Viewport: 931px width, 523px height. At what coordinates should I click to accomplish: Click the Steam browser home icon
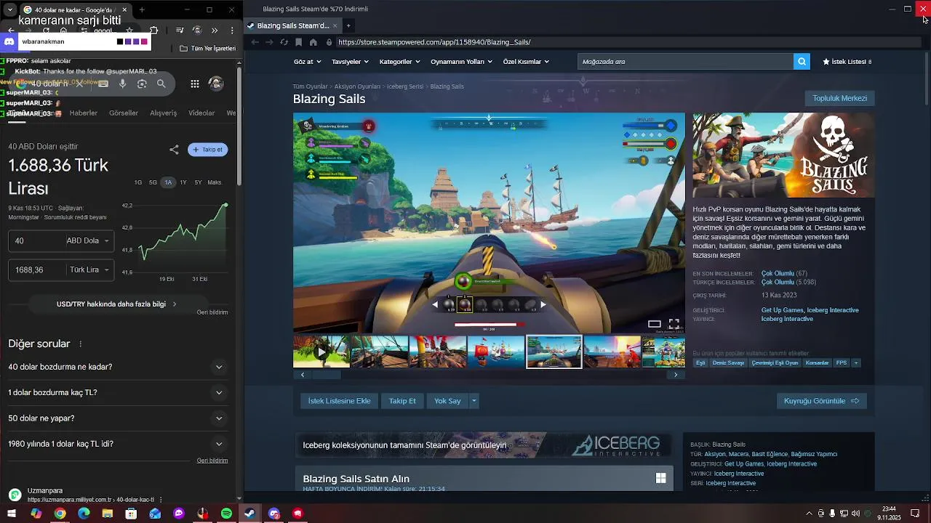313,42
